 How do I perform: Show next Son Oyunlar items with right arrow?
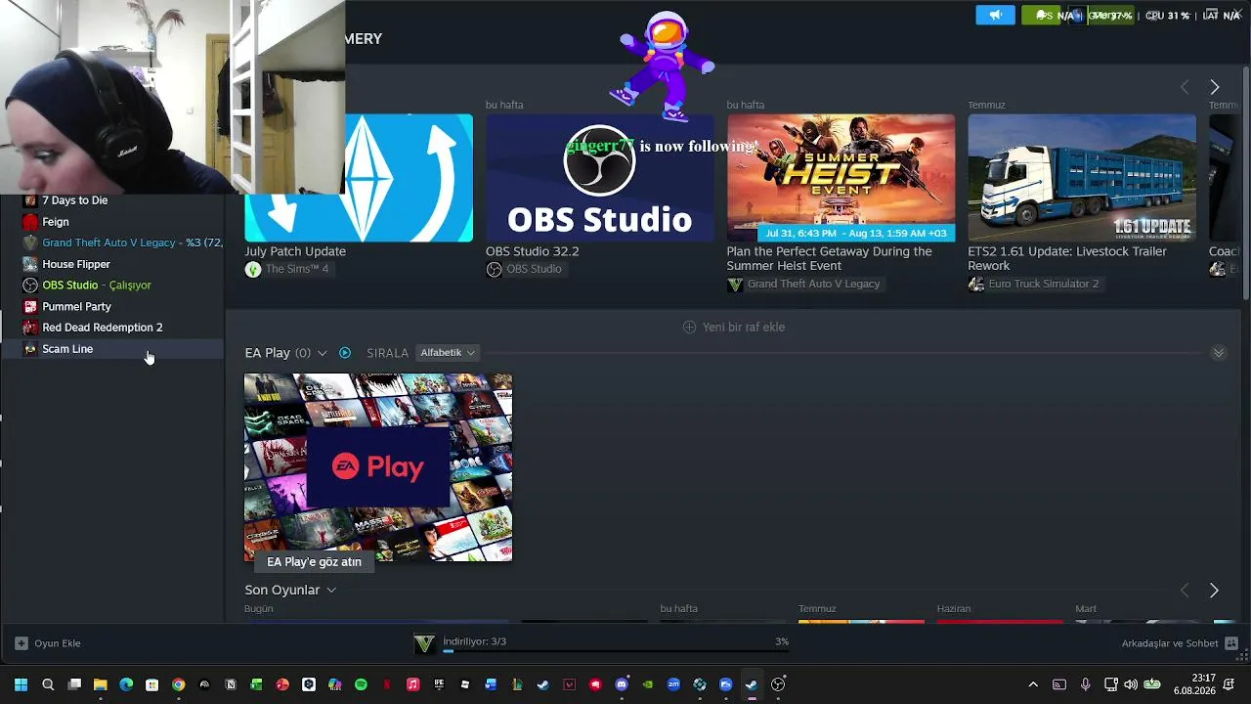point(1214,591)
